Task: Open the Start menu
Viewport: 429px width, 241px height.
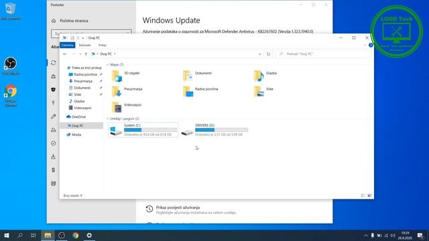Action: pos(7,235)
